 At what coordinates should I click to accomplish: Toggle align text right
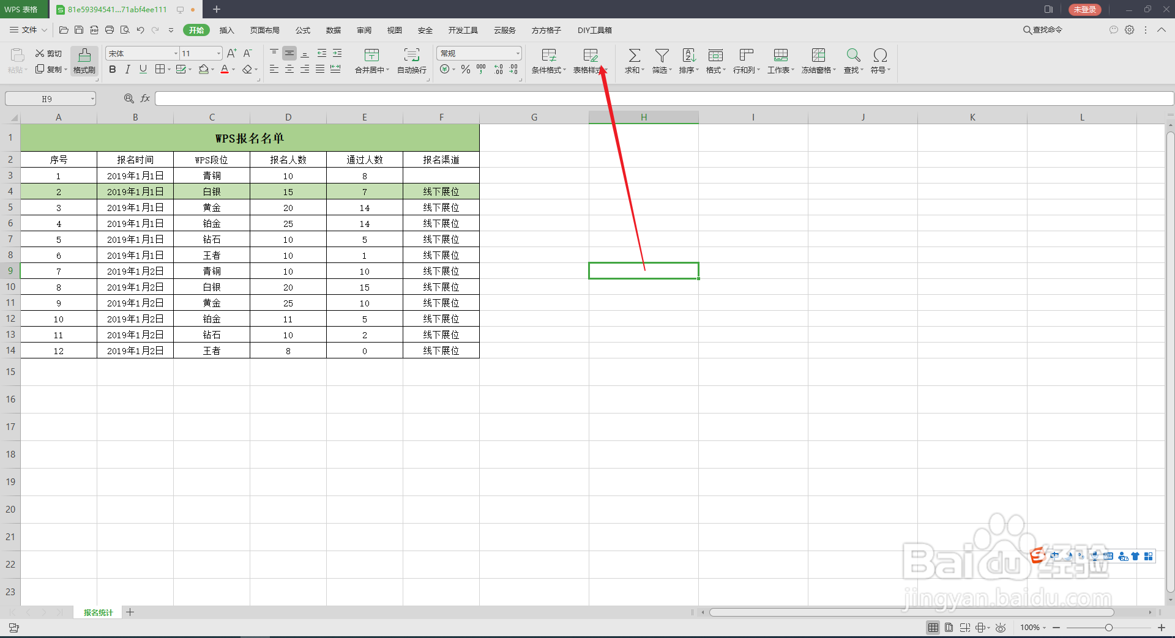click(305, 69)
